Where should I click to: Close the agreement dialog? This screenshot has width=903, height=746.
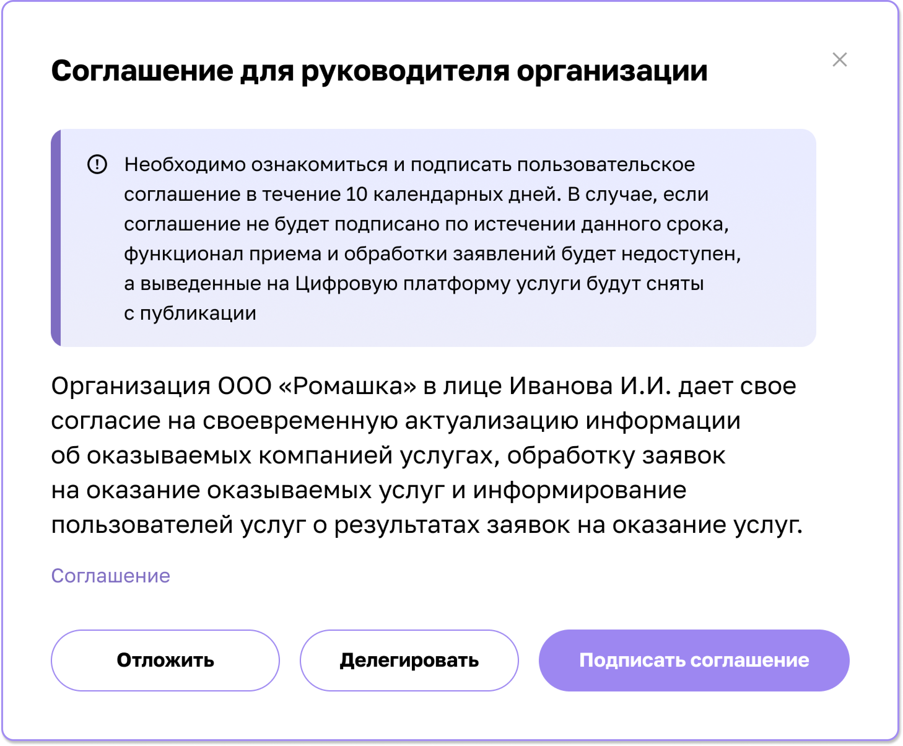pyautogui.click(x=840, y=59)
